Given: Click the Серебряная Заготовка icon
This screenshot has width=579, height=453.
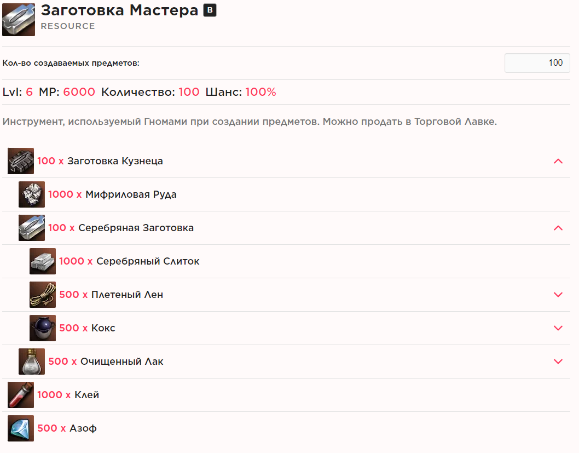Looking at the screenshot, I should tap(32, 228).
